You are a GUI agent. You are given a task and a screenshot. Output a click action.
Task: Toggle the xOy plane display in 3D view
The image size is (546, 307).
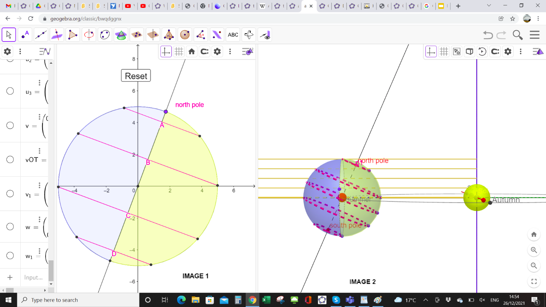457,52
